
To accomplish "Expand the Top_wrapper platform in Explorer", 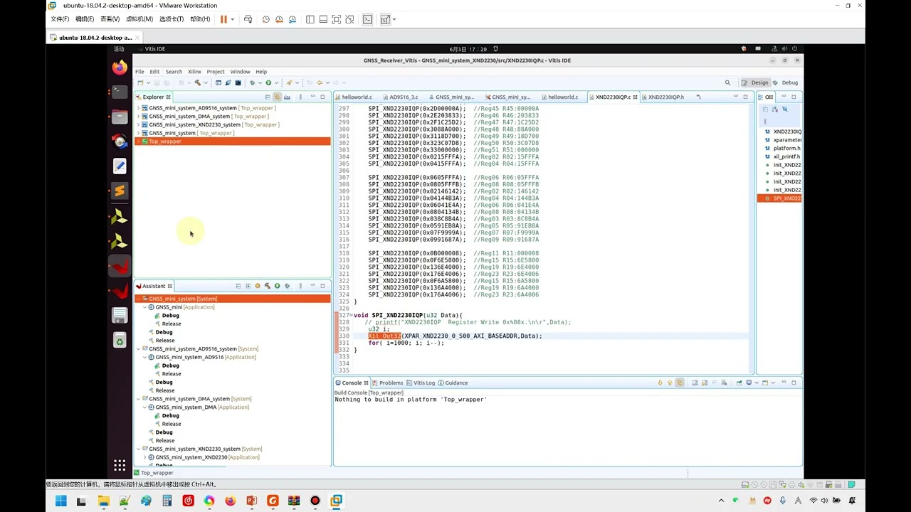I will tap(138, 142).
